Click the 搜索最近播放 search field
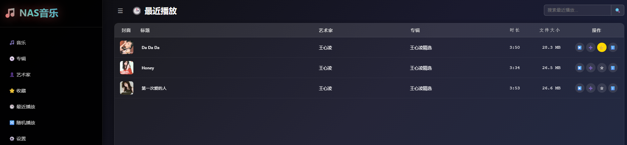The width and height of the screenshot is (627, 145). pos(577,10)
